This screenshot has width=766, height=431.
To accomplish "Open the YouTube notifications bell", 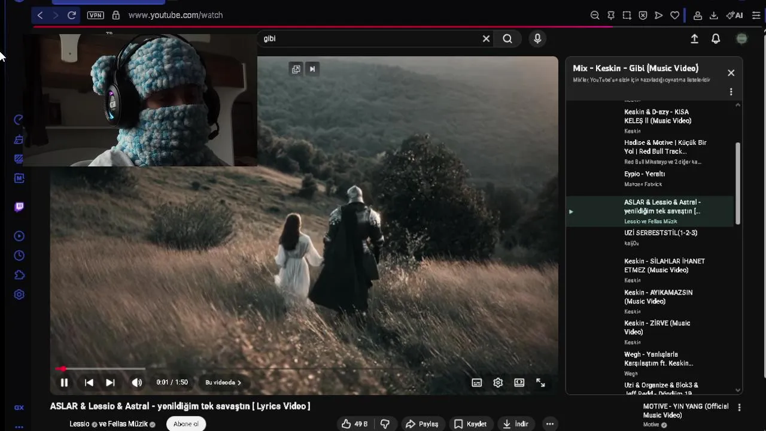I will [716, 39].
